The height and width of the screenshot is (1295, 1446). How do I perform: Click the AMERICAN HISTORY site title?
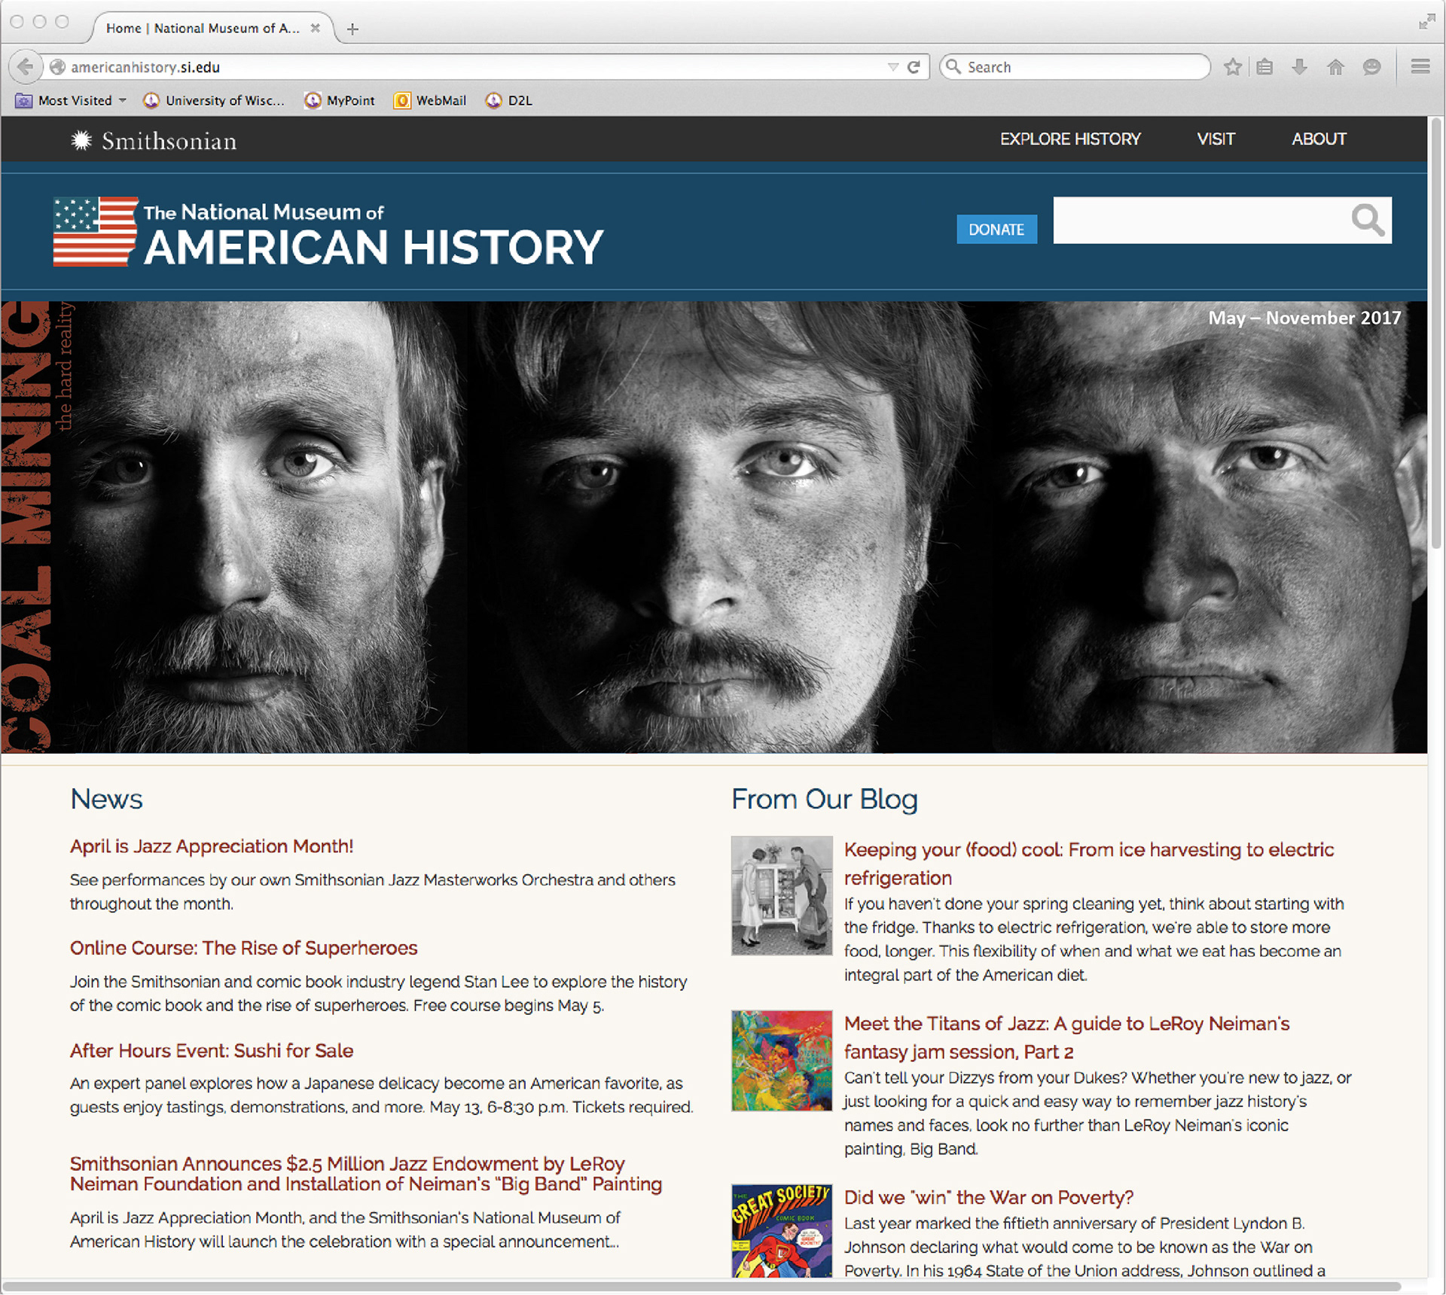click(x=374, y=248)
